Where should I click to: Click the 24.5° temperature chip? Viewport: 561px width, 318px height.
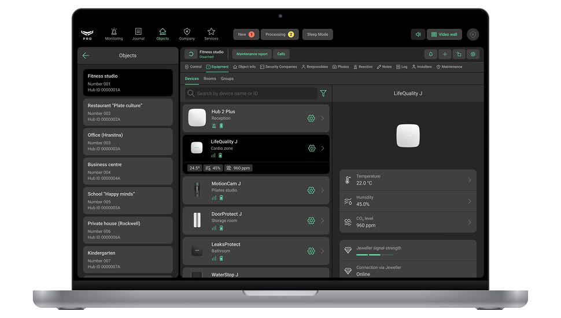coord(194,168)
